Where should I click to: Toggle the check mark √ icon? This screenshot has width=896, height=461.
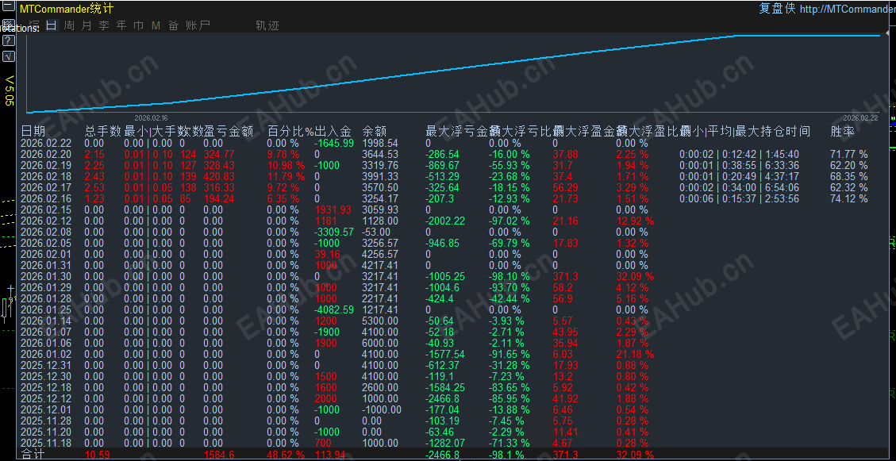click(x=9, y=56)
